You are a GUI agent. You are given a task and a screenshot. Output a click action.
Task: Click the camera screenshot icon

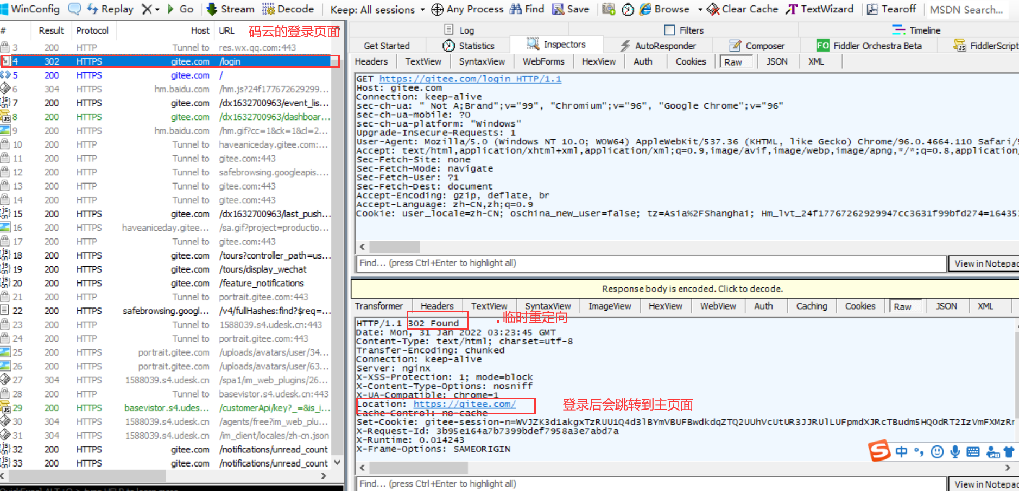coord(609,9)
